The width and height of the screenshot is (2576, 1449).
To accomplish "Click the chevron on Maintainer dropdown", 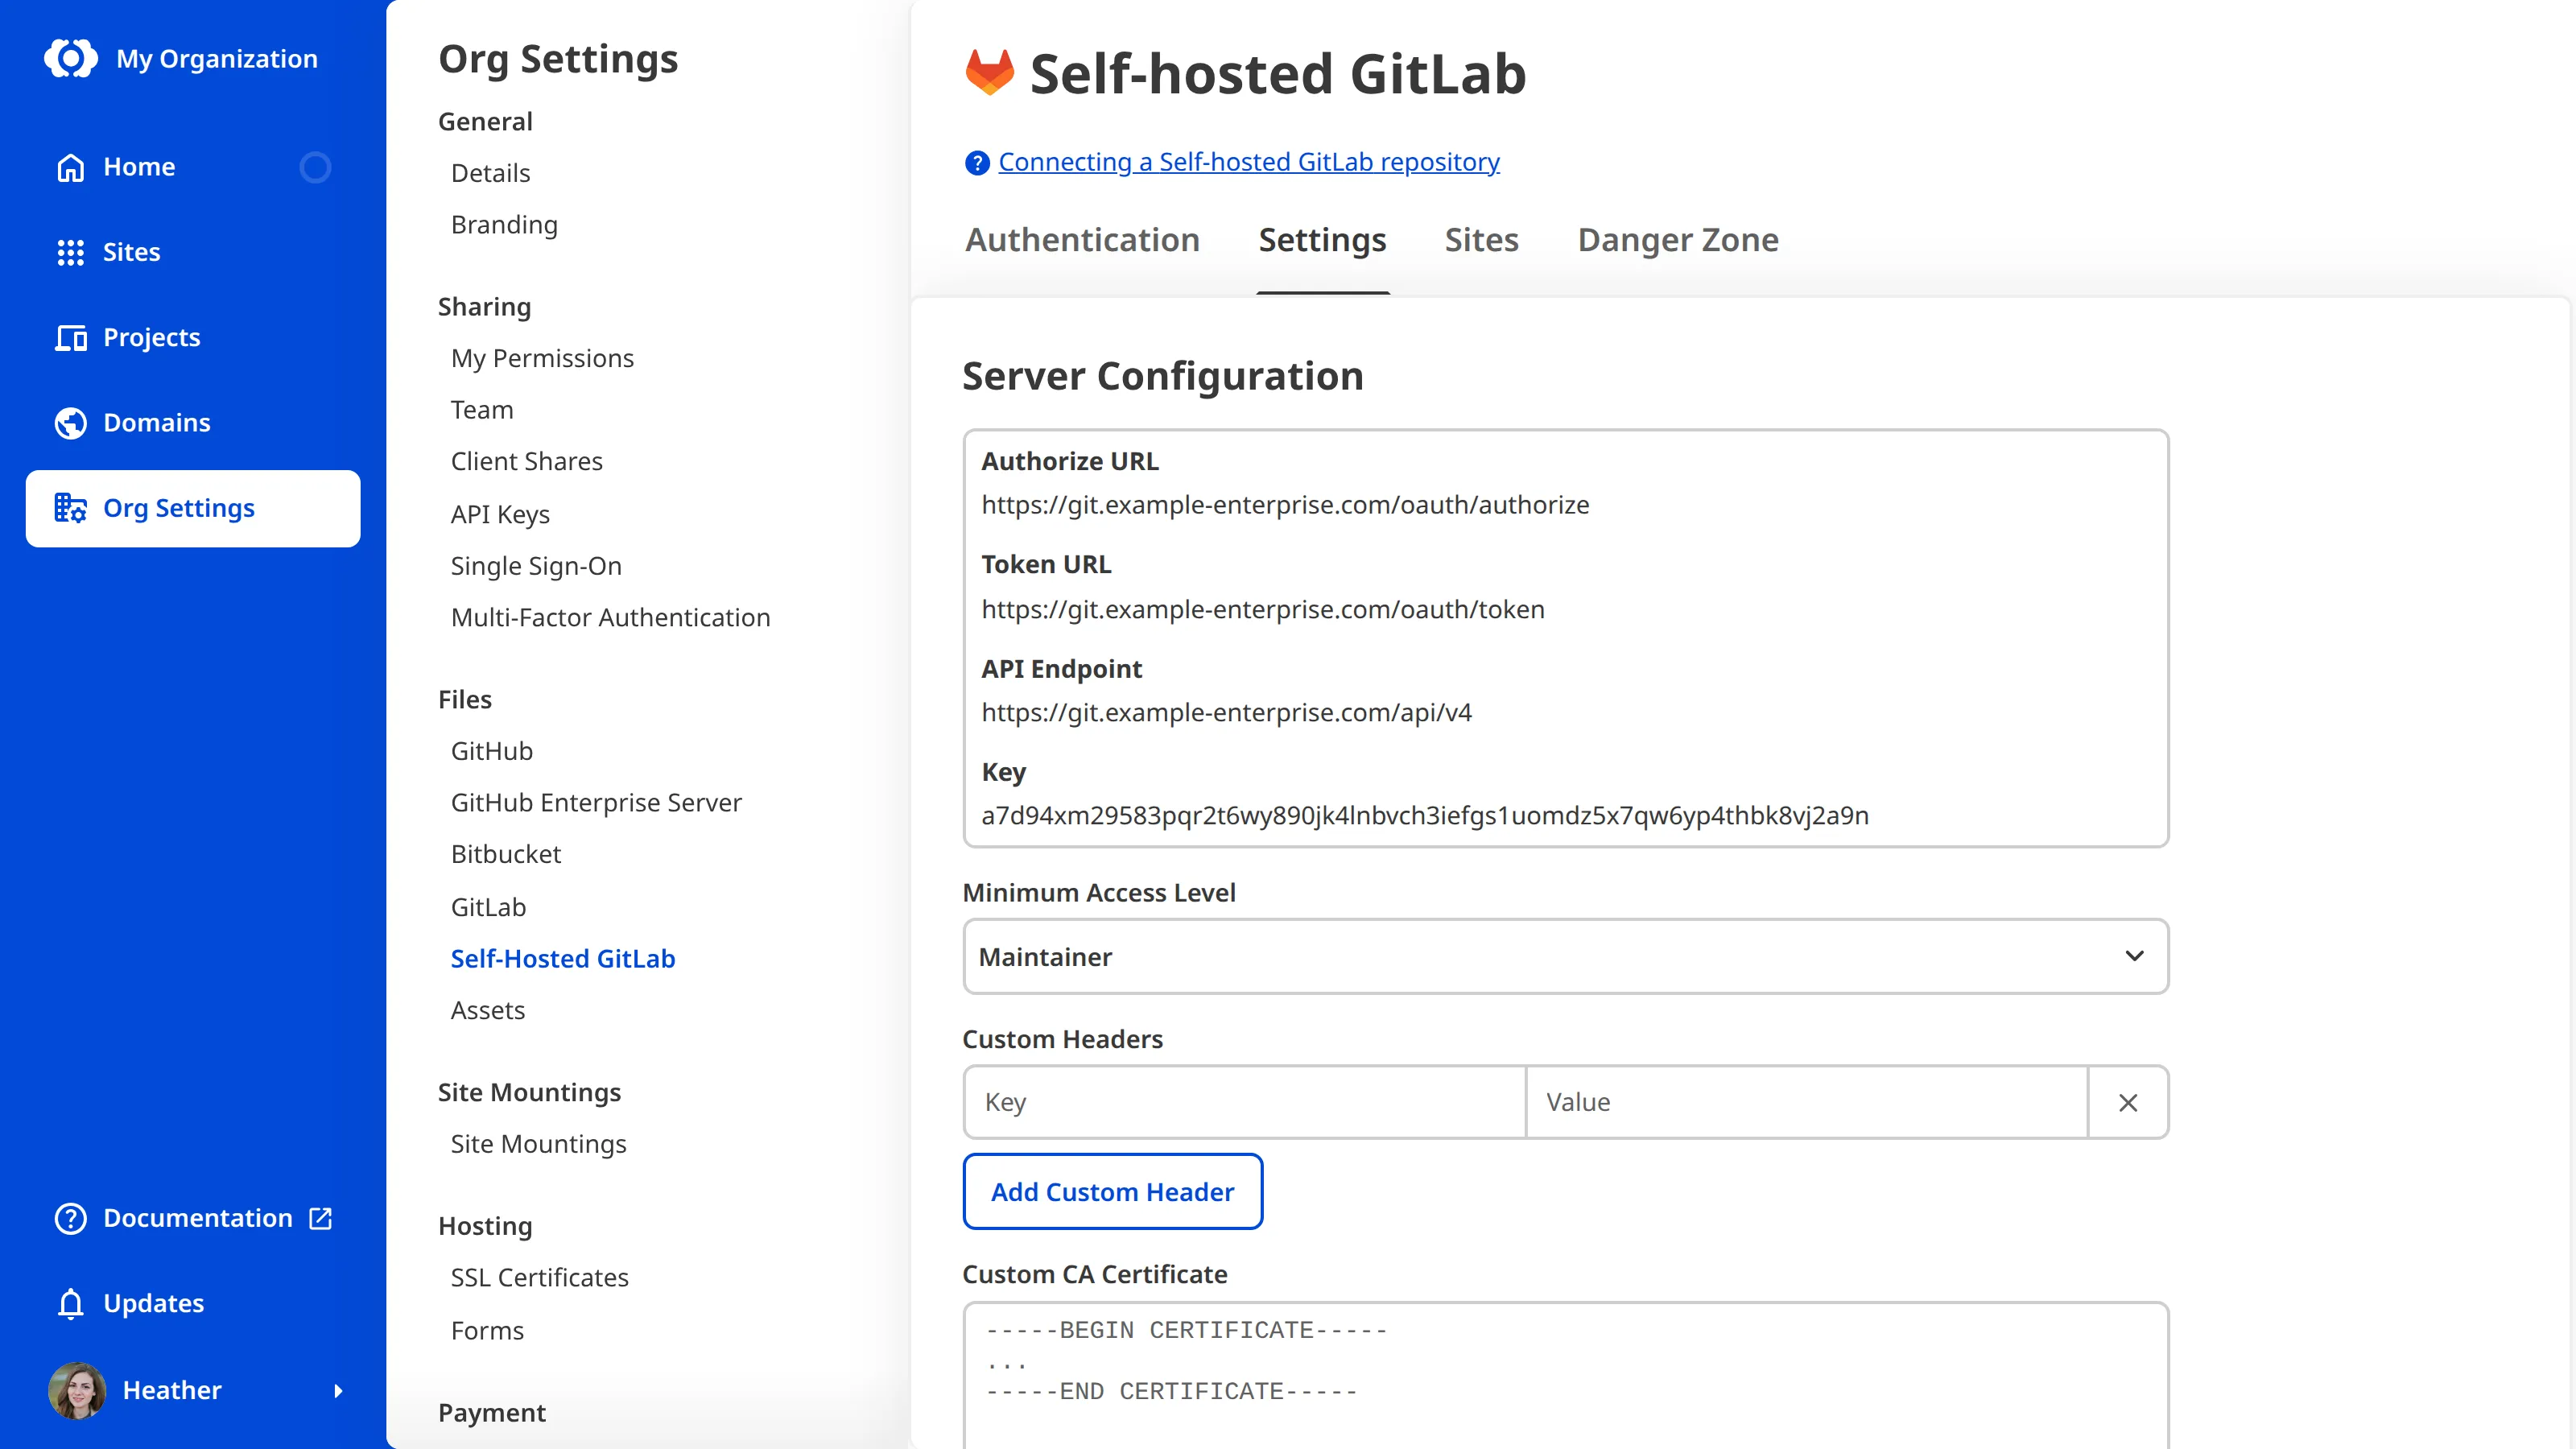I will 2134,956.
